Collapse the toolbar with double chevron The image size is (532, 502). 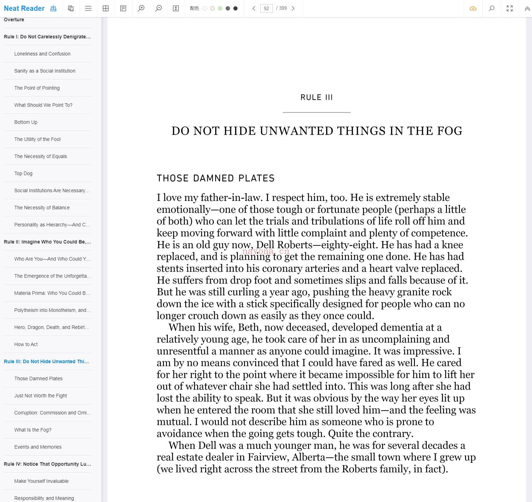527,9
